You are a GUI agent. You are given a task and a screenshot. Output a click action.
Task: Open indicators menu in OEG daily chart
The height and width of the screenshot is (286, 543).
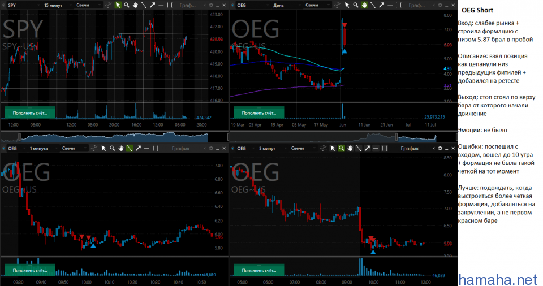click(337, 5)
